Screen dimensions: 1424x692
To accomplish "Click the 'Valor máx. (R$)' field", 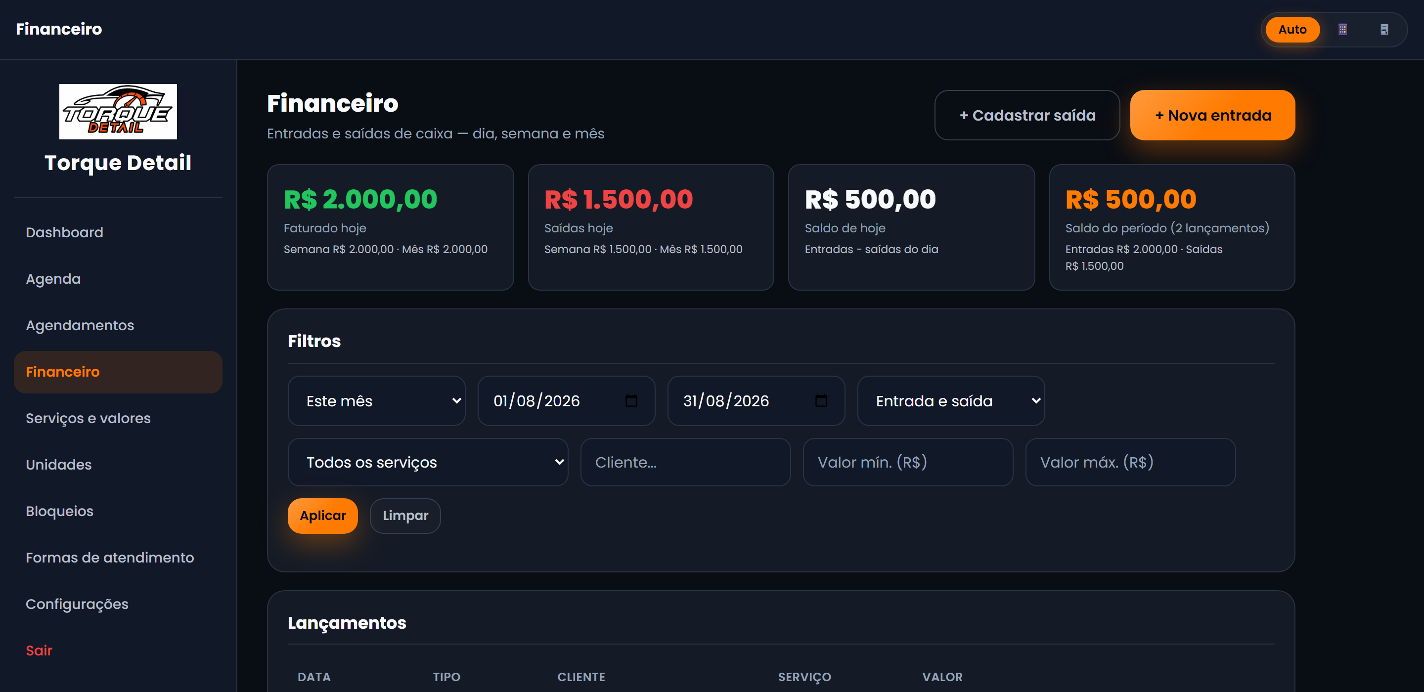I will click(x=1130, y=462).
